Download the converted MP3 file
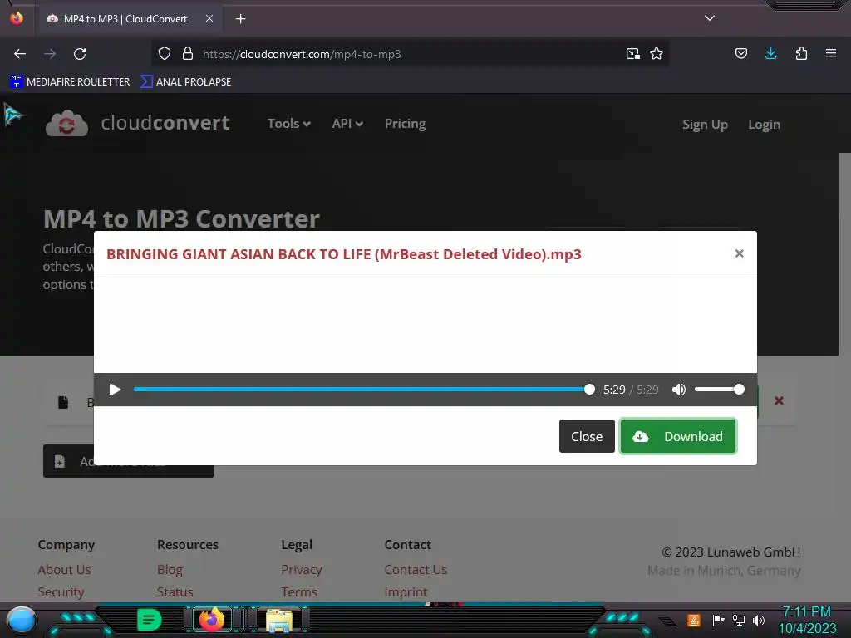 [678, 436]
